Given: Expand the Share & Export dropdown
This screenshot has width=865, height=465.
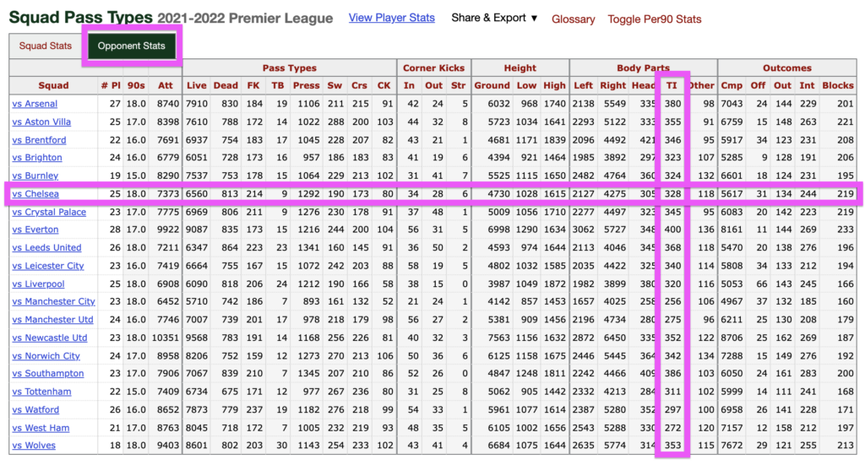Looking at the screenshot, I should click(494, 18).
